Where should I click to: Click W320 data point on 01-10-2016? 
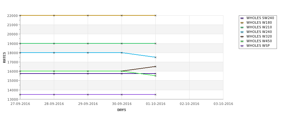coord(155,66)
